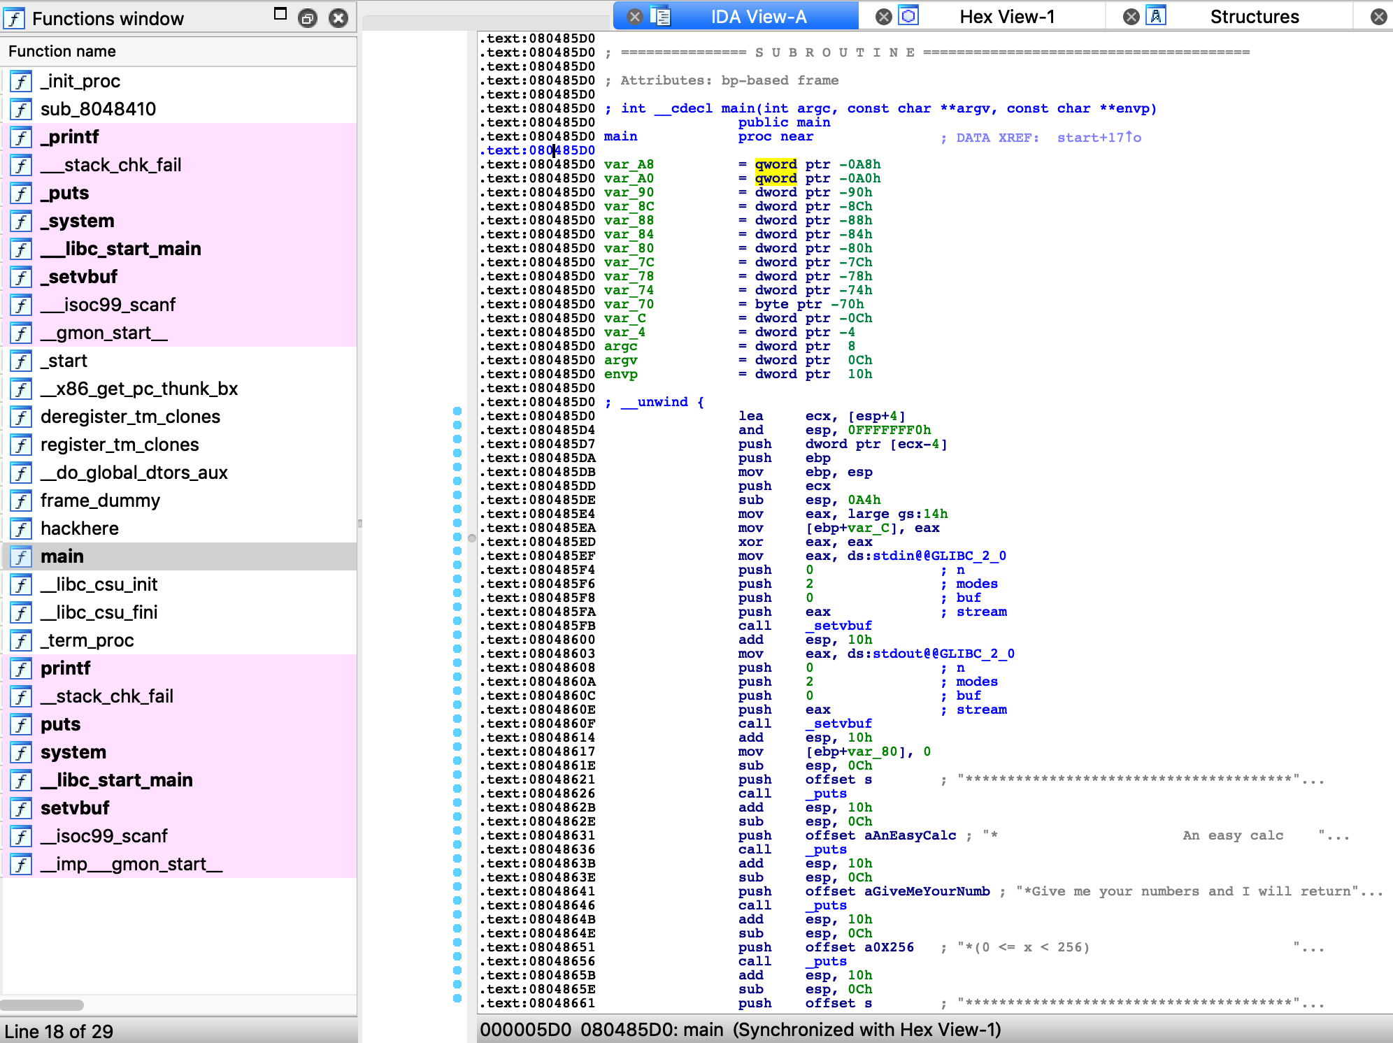Click the Functions window title icon
Image resolution: width=1393 pixels, height=1043 pixels.
14,18
